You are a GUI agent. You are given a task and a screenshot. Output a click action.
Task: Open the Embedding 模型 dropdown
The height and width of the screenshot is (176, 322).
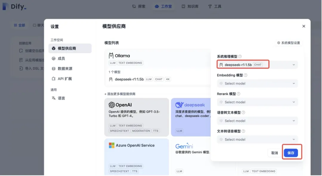257,84
